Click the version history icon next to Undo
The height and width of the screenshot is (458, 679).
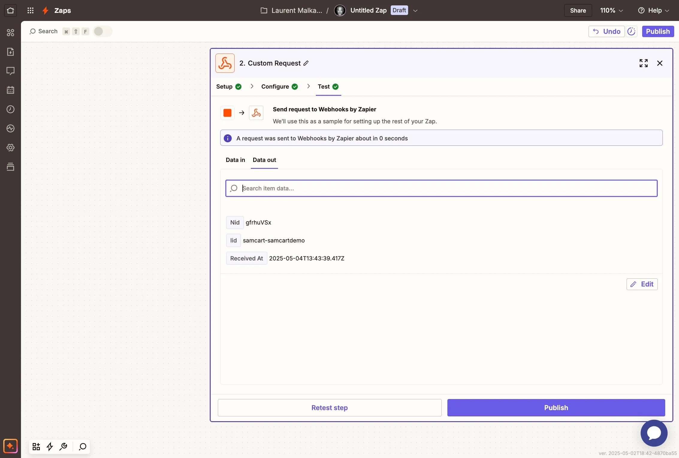(631, 31)
